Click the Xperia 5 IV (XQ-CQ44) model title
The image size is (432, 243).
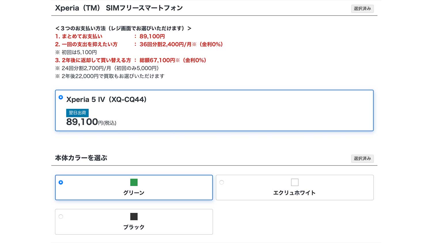point(106,100)
